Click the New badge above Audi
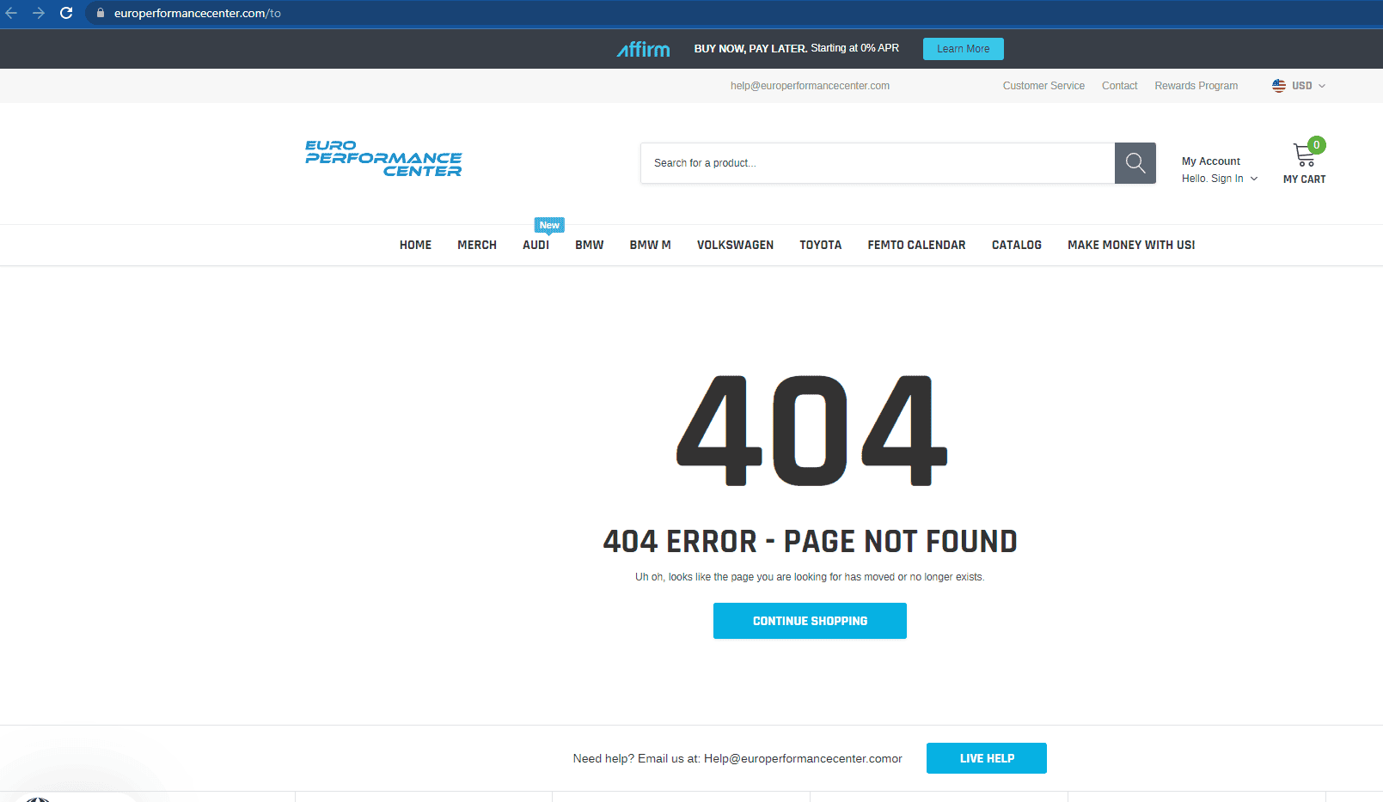This screenshot has width=1383, height=802. pyautogui.click(x=549, y=225)
